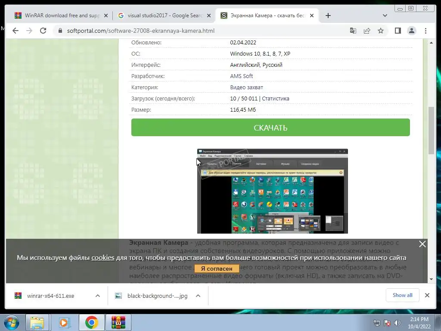Open Windows Media Player from taskbar
The height and width of the screenshot is (331, 441).
[x=64, y=322]
